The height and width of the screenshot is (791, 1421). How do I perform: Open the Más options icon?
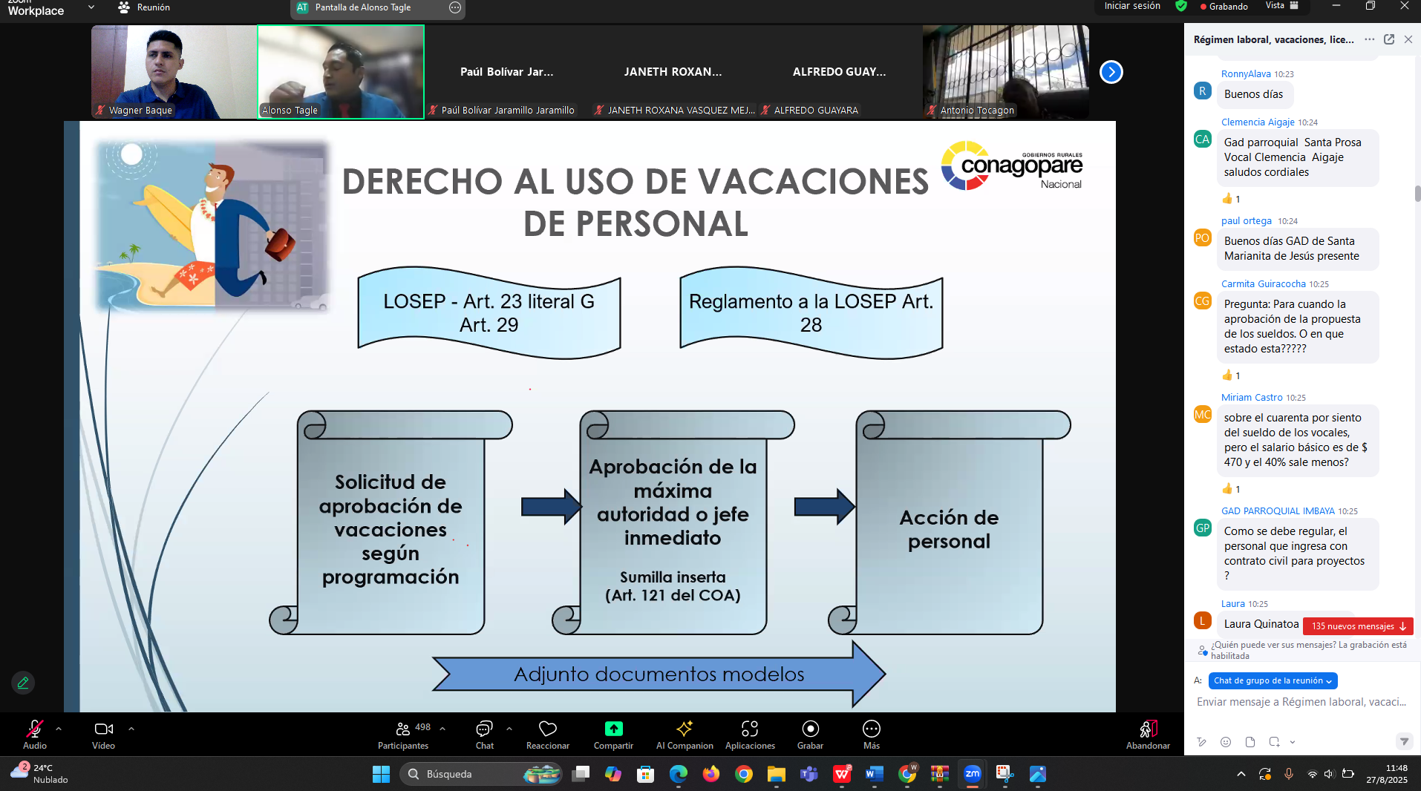click(x=871, y=729)
